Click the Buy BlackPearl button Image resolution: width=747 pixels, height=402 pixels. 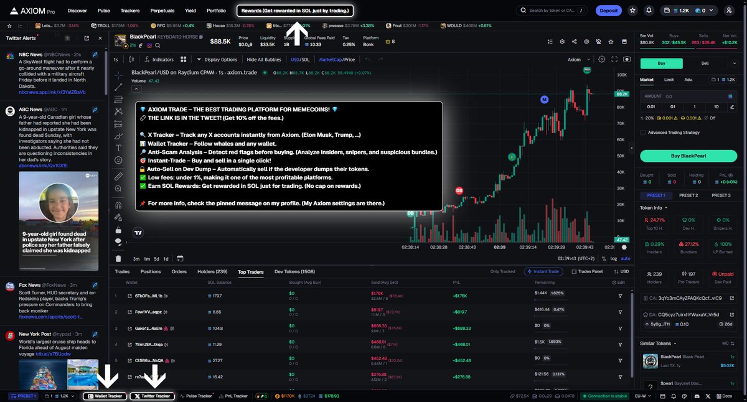pos(690,156)
